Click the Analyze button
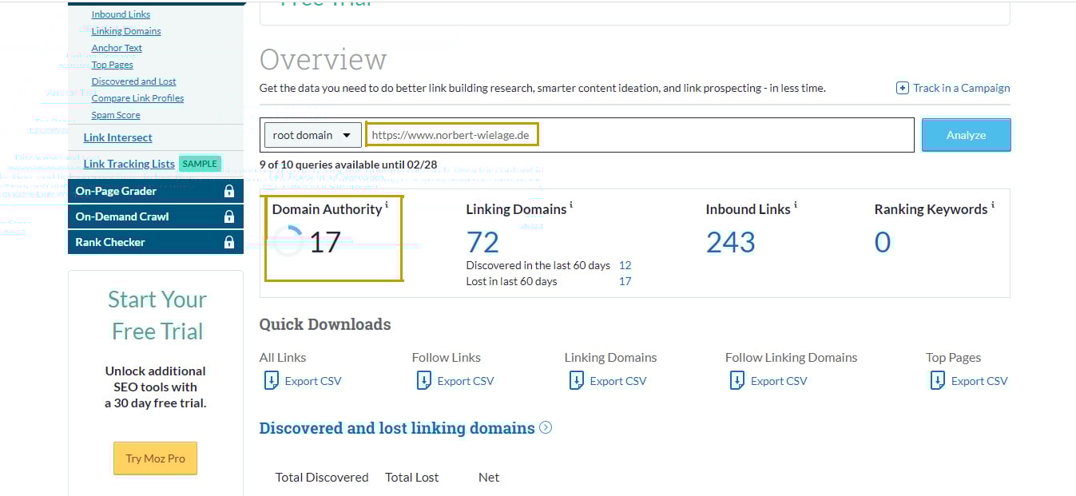Screen dimensions: 1076x496 pyautogui.click(x=966, y=134)
